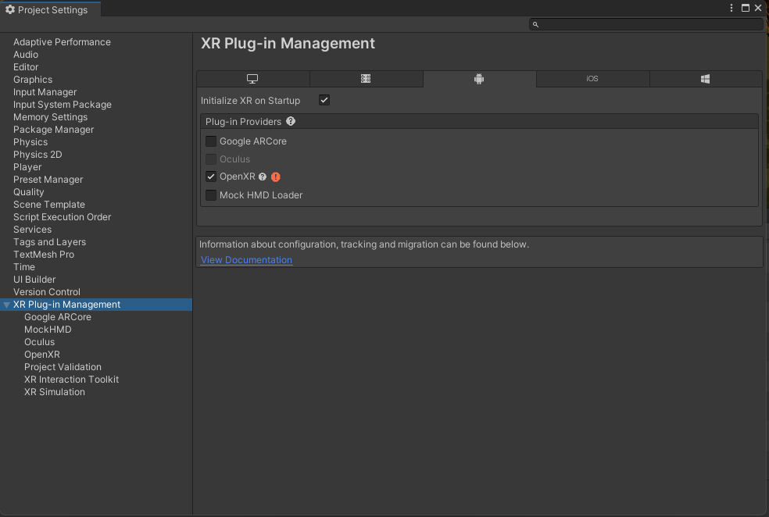Switch to the iOS platform tab

pos(592,78)
